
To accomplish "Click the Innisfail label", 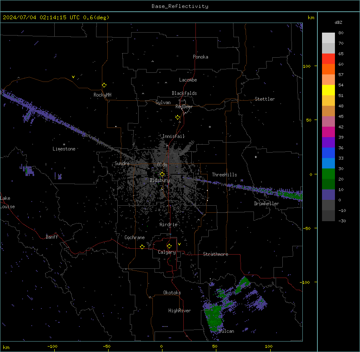I will tap(173, 136).
